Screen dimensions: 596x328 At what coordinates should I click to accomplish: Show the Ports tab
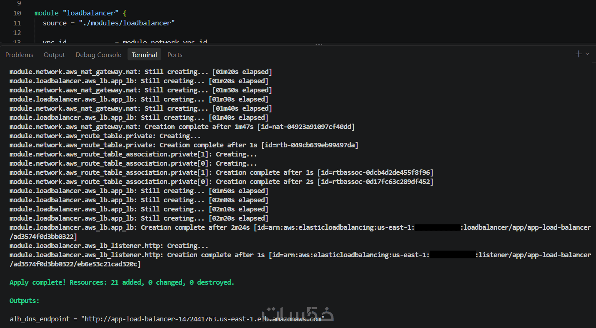[x=175, y=55]
